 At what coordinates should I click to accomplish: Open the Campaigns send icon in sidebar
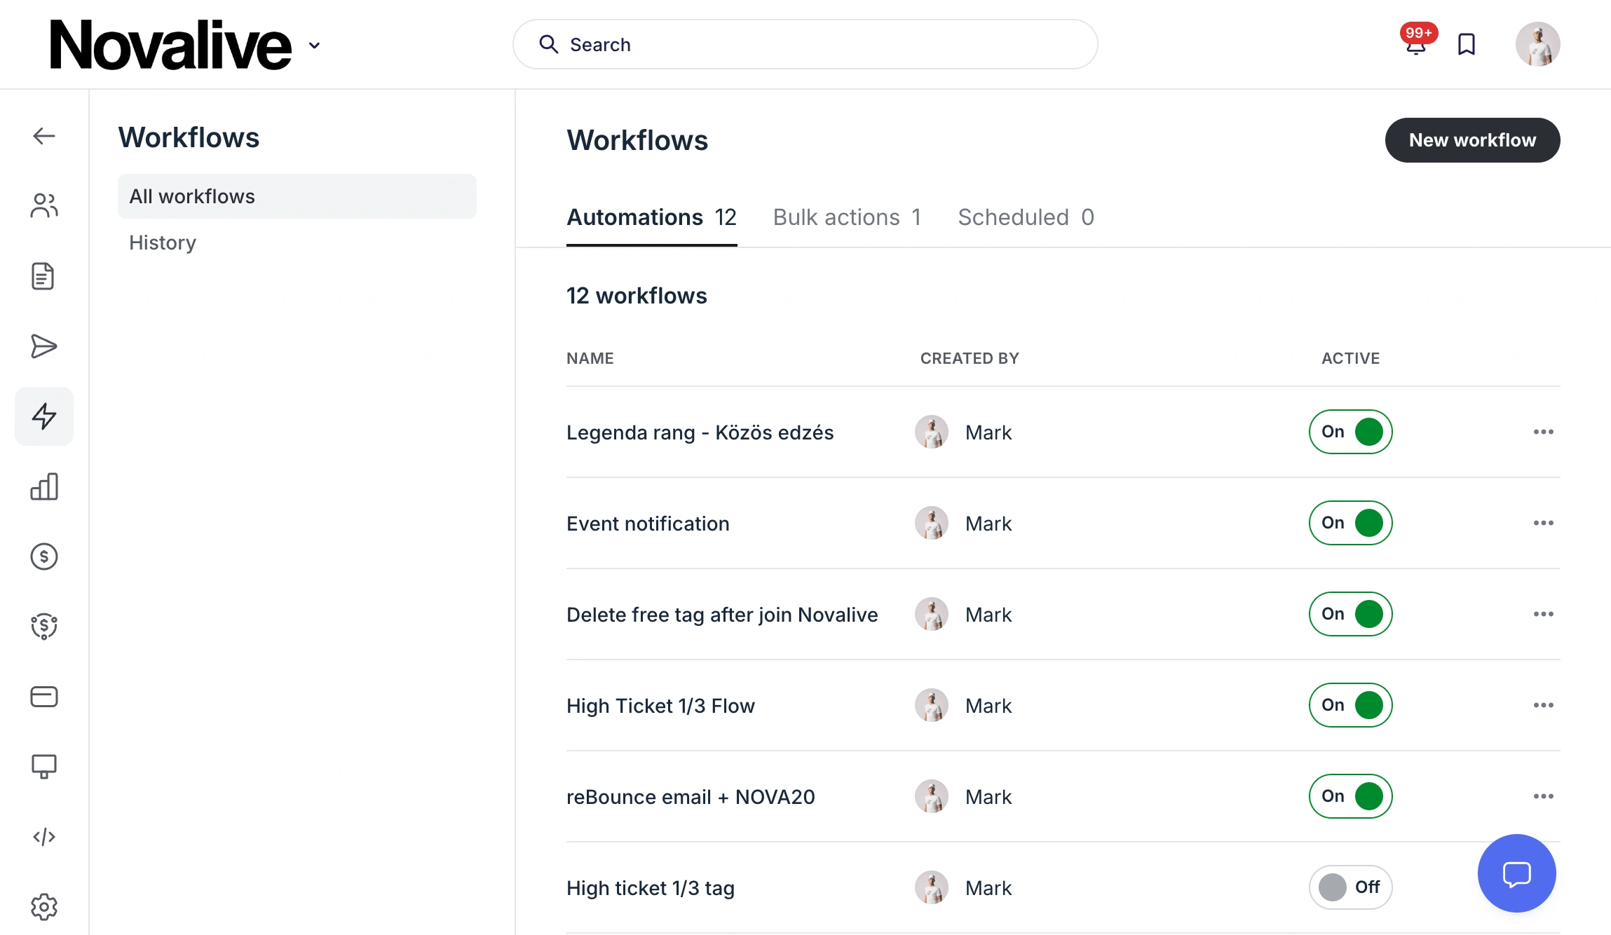point(45,346)
